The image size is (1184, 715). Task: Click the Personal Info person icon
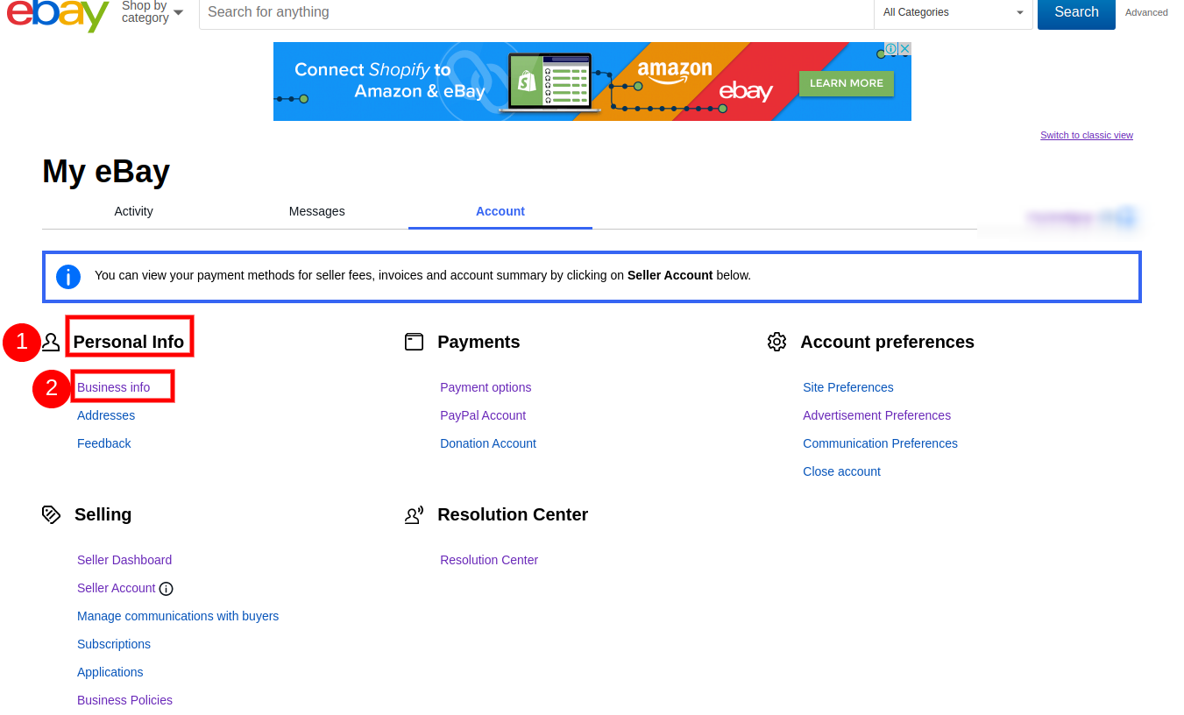(51, 342)
